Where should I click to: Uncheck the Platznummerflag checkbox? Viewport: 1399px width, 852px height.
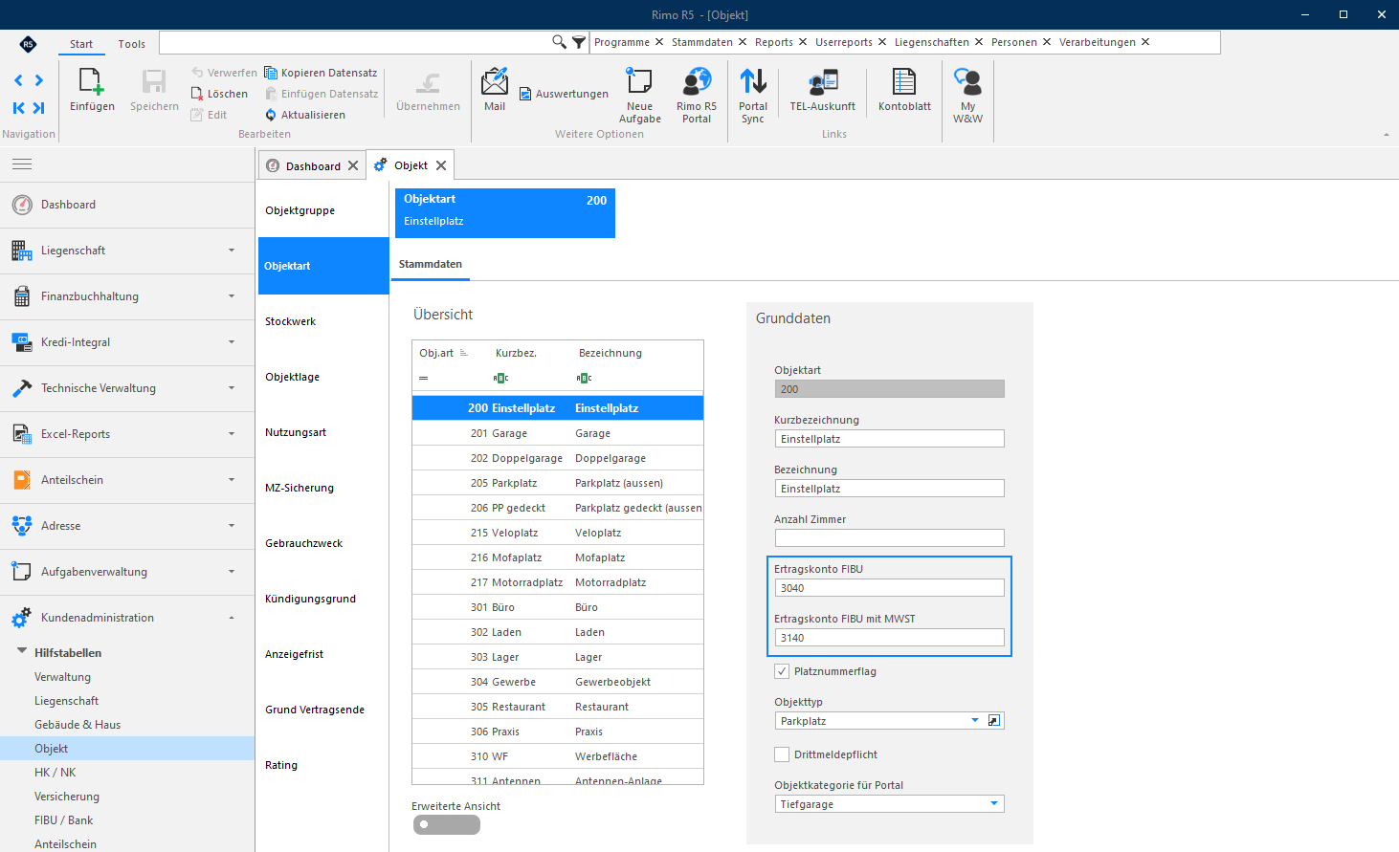[782, 671]
